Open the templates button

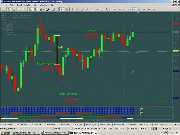click(53, 9)
